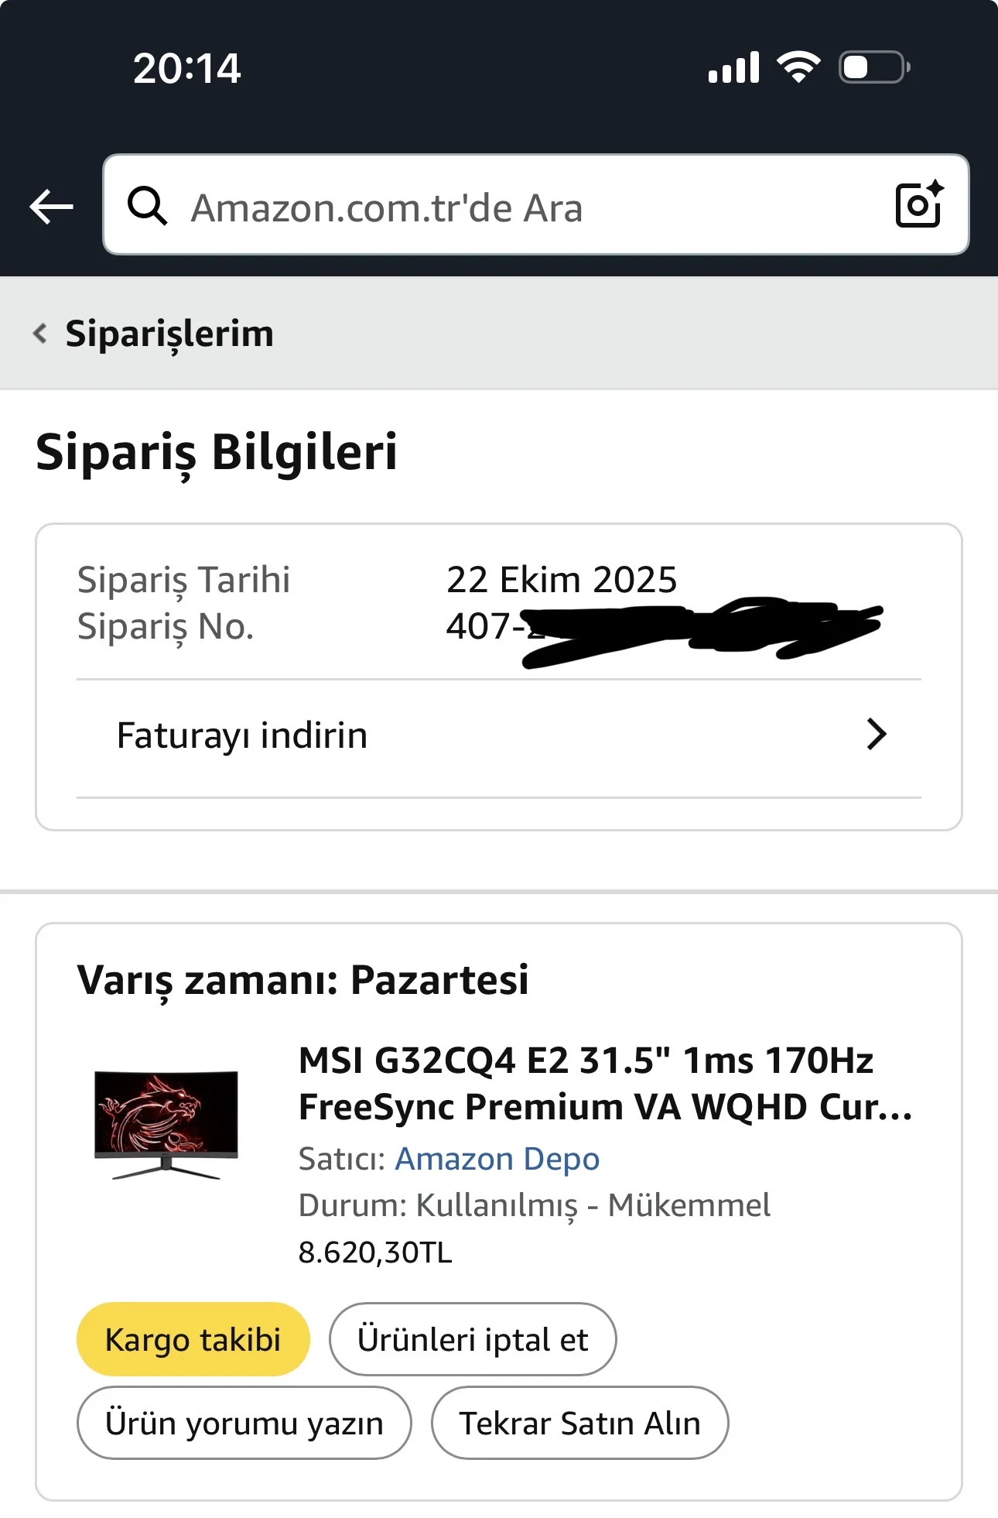Expand Faturayı indirin chevron arrow

[x=876, y=735]
